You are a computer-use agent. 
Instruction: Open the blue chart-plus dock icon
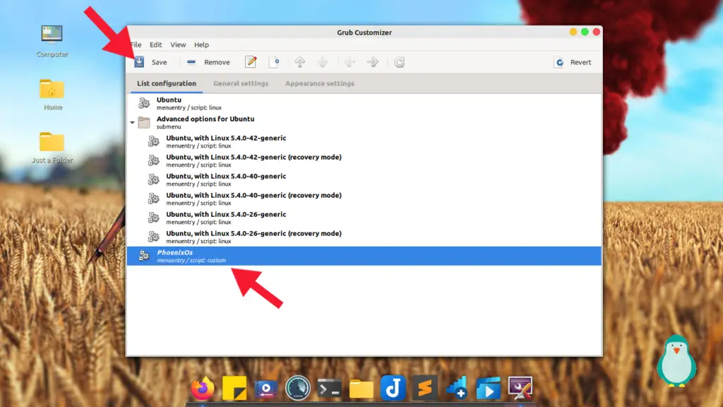coord(457,388)
